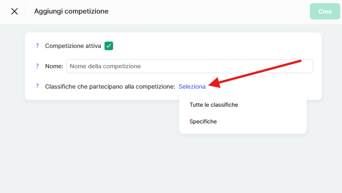
Task: Uncheck the Competizione attiva checkbox
Action: coord(109,46)
